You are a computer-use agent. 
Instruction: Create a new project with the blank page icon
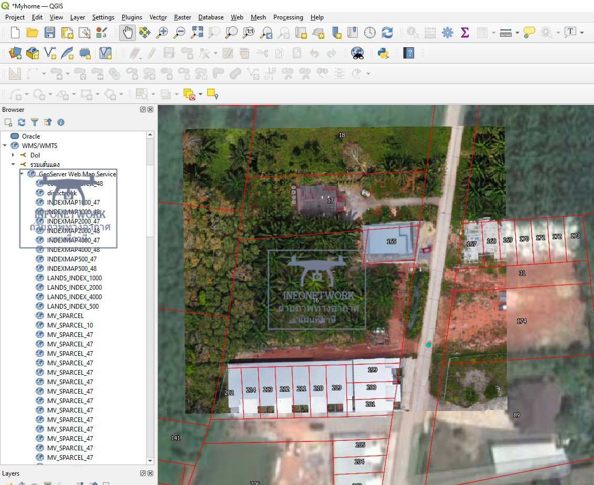click(x=15, y=33)
